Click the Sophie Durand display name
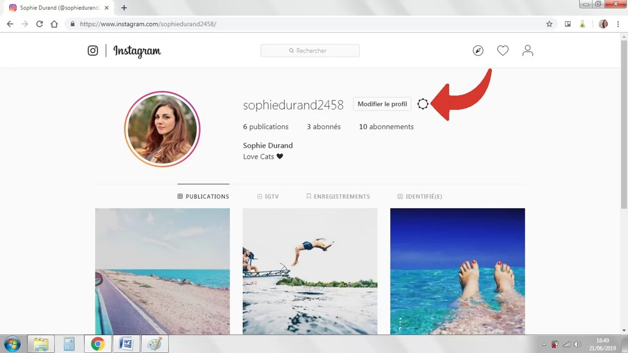 click(x=268, y=145)
